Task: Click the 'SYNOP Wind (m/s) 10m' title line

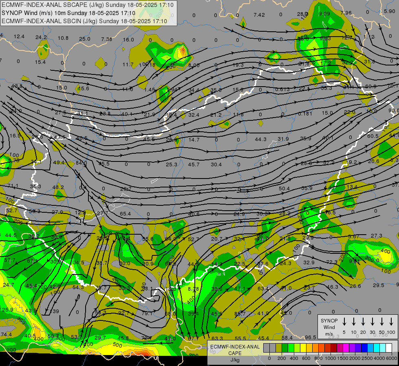Action: [68, 13]
